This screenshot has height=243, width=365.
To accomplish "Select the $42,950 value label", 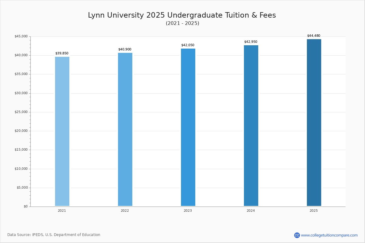I will pos(251,42).
